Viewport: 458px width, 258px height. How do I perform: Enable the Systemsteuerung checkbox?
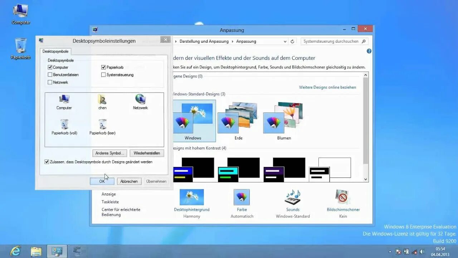(x=103, y=75)
